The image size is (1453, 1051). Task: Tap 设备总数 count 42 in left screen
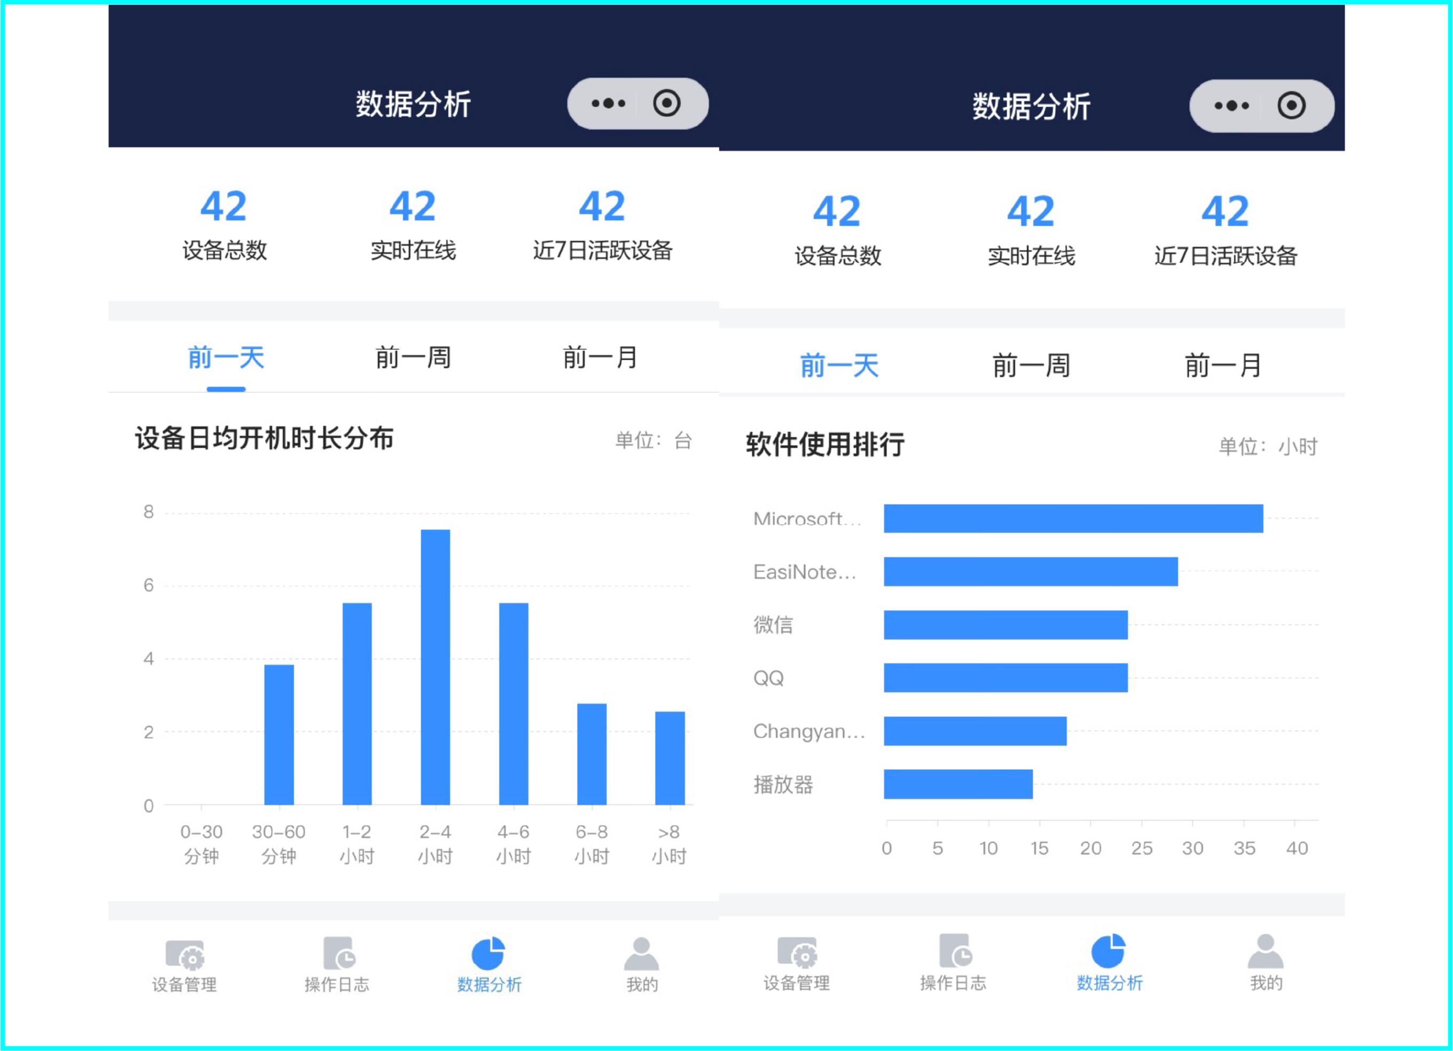(223, 206)
